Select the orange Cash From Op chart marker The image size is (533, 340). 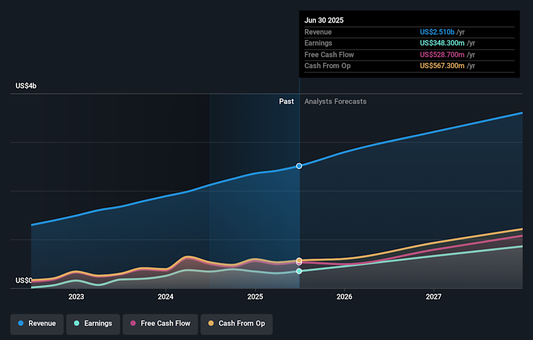click(x=299, y=261)
